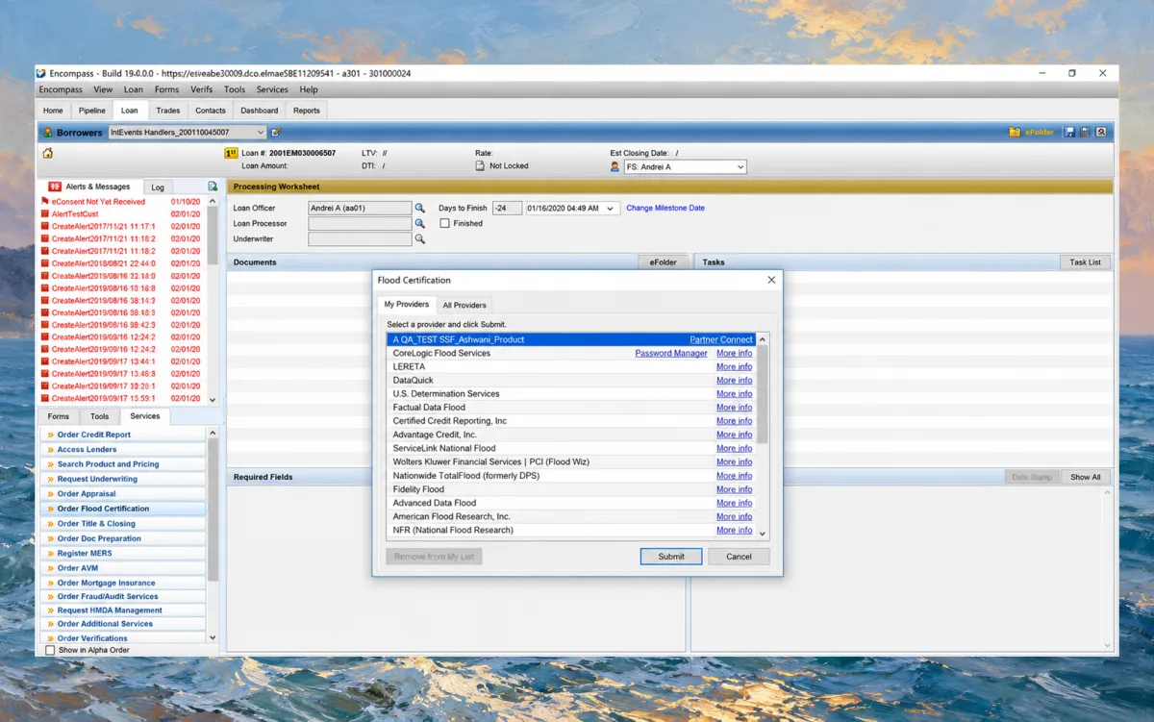Click the Save loan disk icon
1154x722 pixels.
pyautogui.click(x=1069, y=132)
